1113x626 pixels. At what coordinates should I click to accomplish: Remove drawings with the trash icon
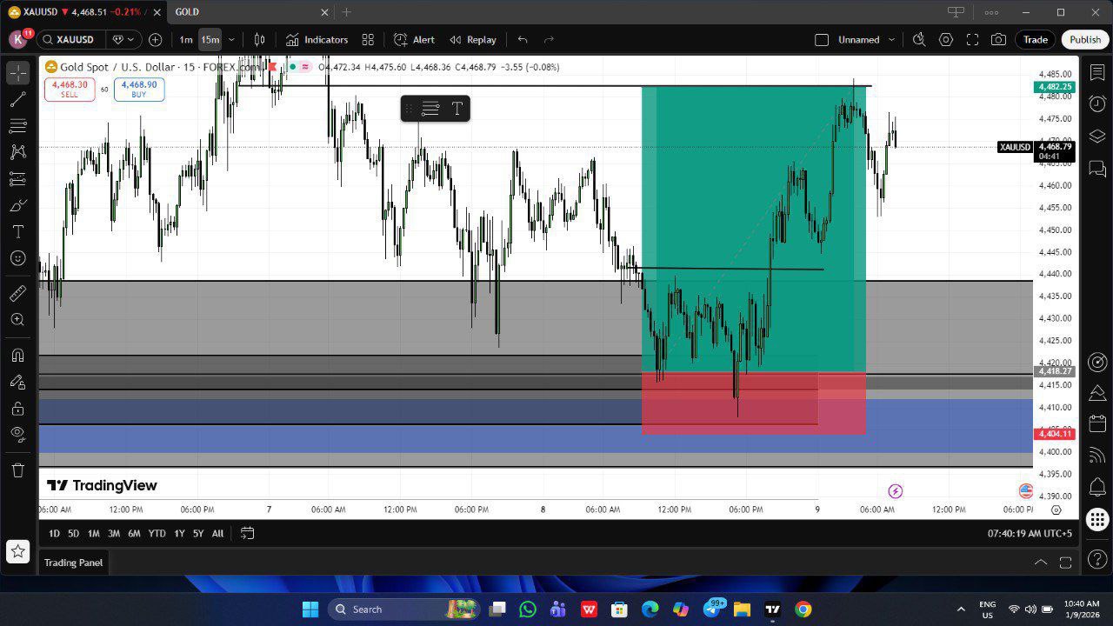point(17,470)
